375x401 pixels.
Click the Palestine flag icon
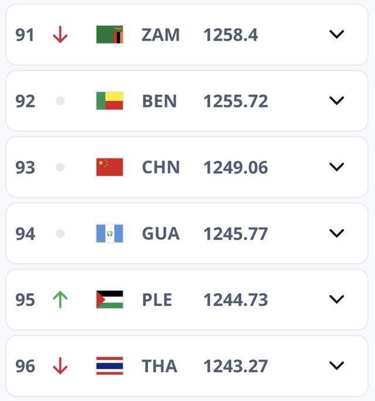(x=110, y=300)
